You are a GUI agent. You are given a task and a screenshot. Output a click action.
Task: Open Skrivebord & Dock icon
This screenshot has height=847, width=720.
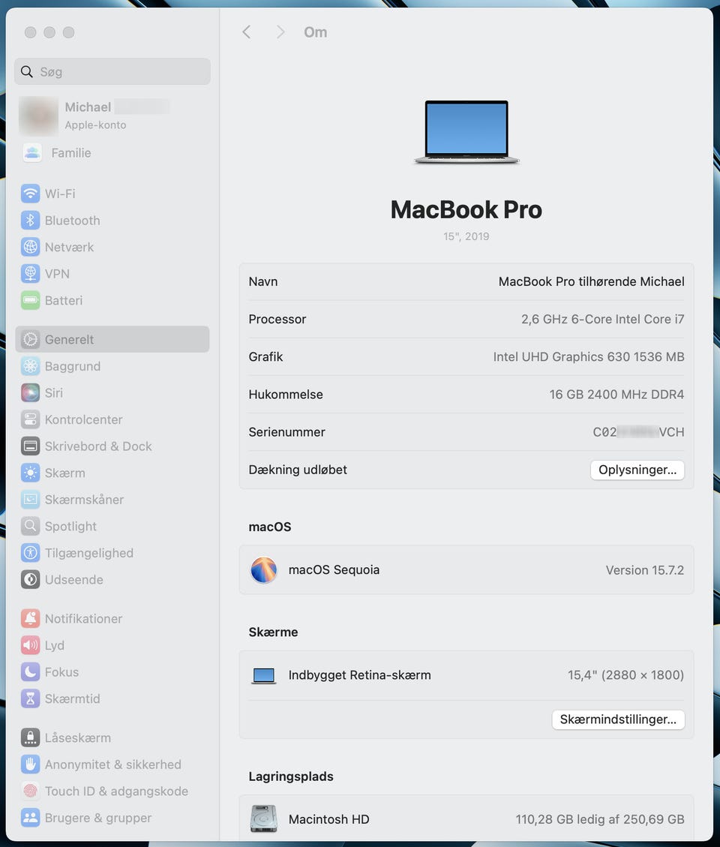point(30,446)
